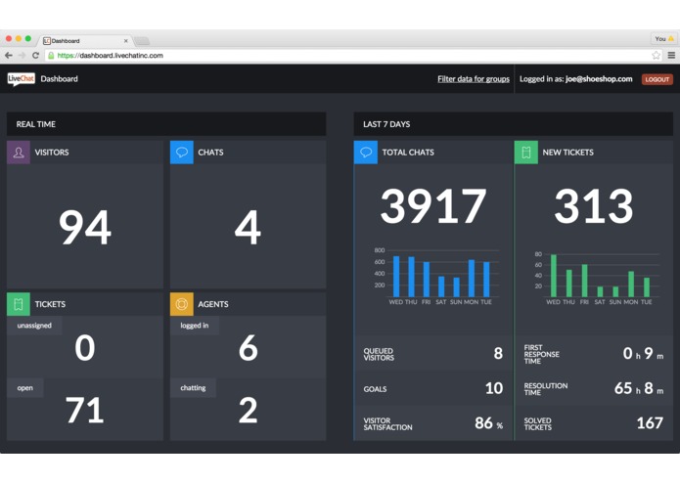680x483 pixels.
Task: Click the URL address bar
Action: (x=347, y=56)
